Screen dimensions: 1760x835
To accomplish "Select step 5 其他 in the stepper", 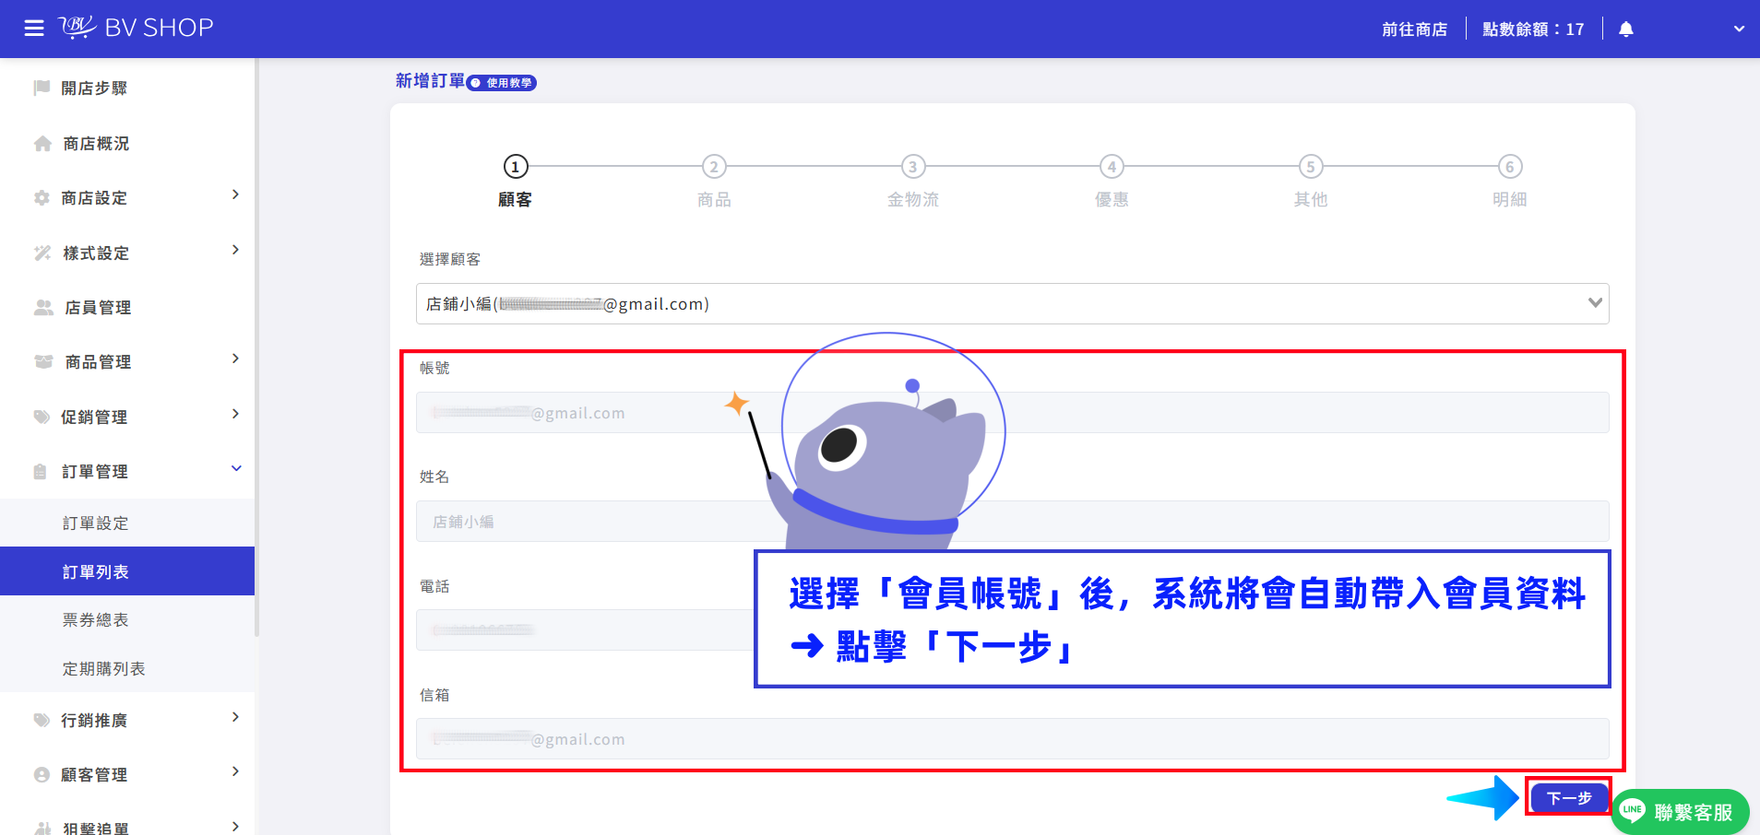I will click(x=1311, y=181).
